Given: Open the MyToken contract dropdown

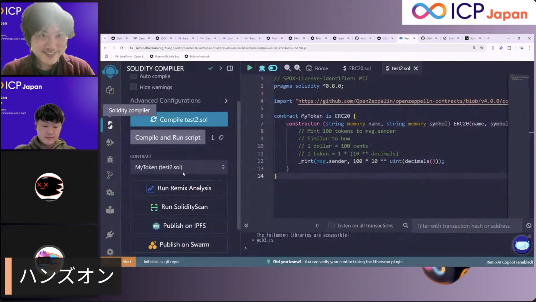Looking at the screenshot, I should [x=179, y=167].
